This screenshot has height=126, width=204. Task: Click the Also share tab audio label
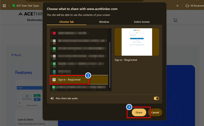(x=67, y=98)
